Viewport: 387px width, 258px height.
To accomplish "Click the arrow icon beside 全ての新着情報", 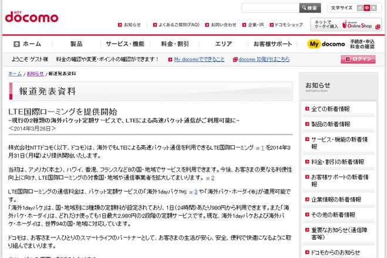I will [x=307, y=109].
